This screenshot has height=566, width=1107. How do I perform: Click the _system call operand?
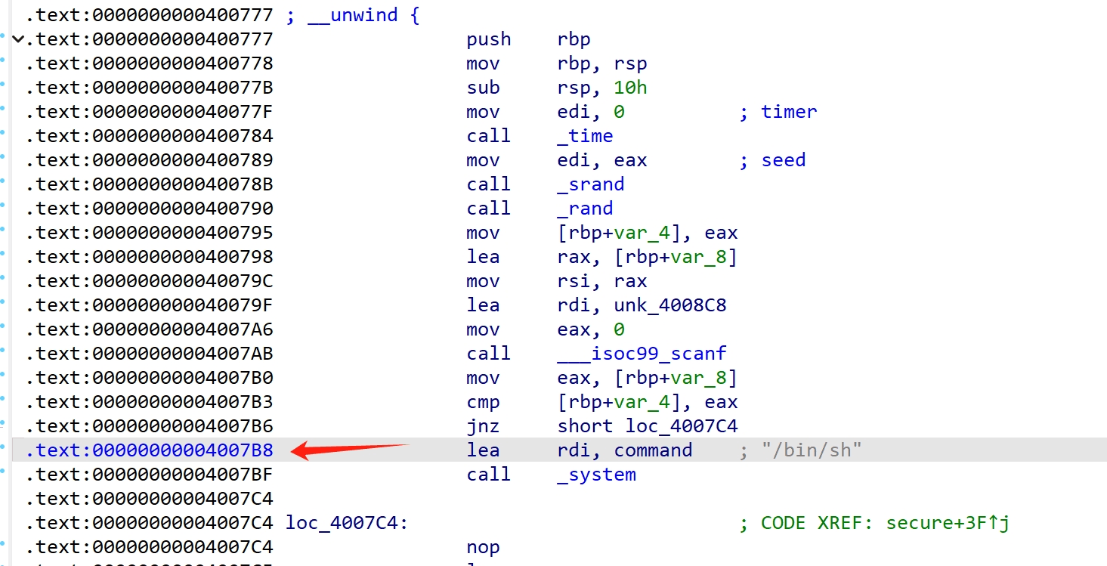[596, 475]
